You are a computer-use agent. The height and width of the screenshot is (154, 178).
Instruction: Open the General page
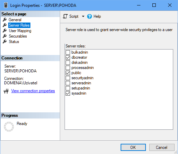point(15,20)
